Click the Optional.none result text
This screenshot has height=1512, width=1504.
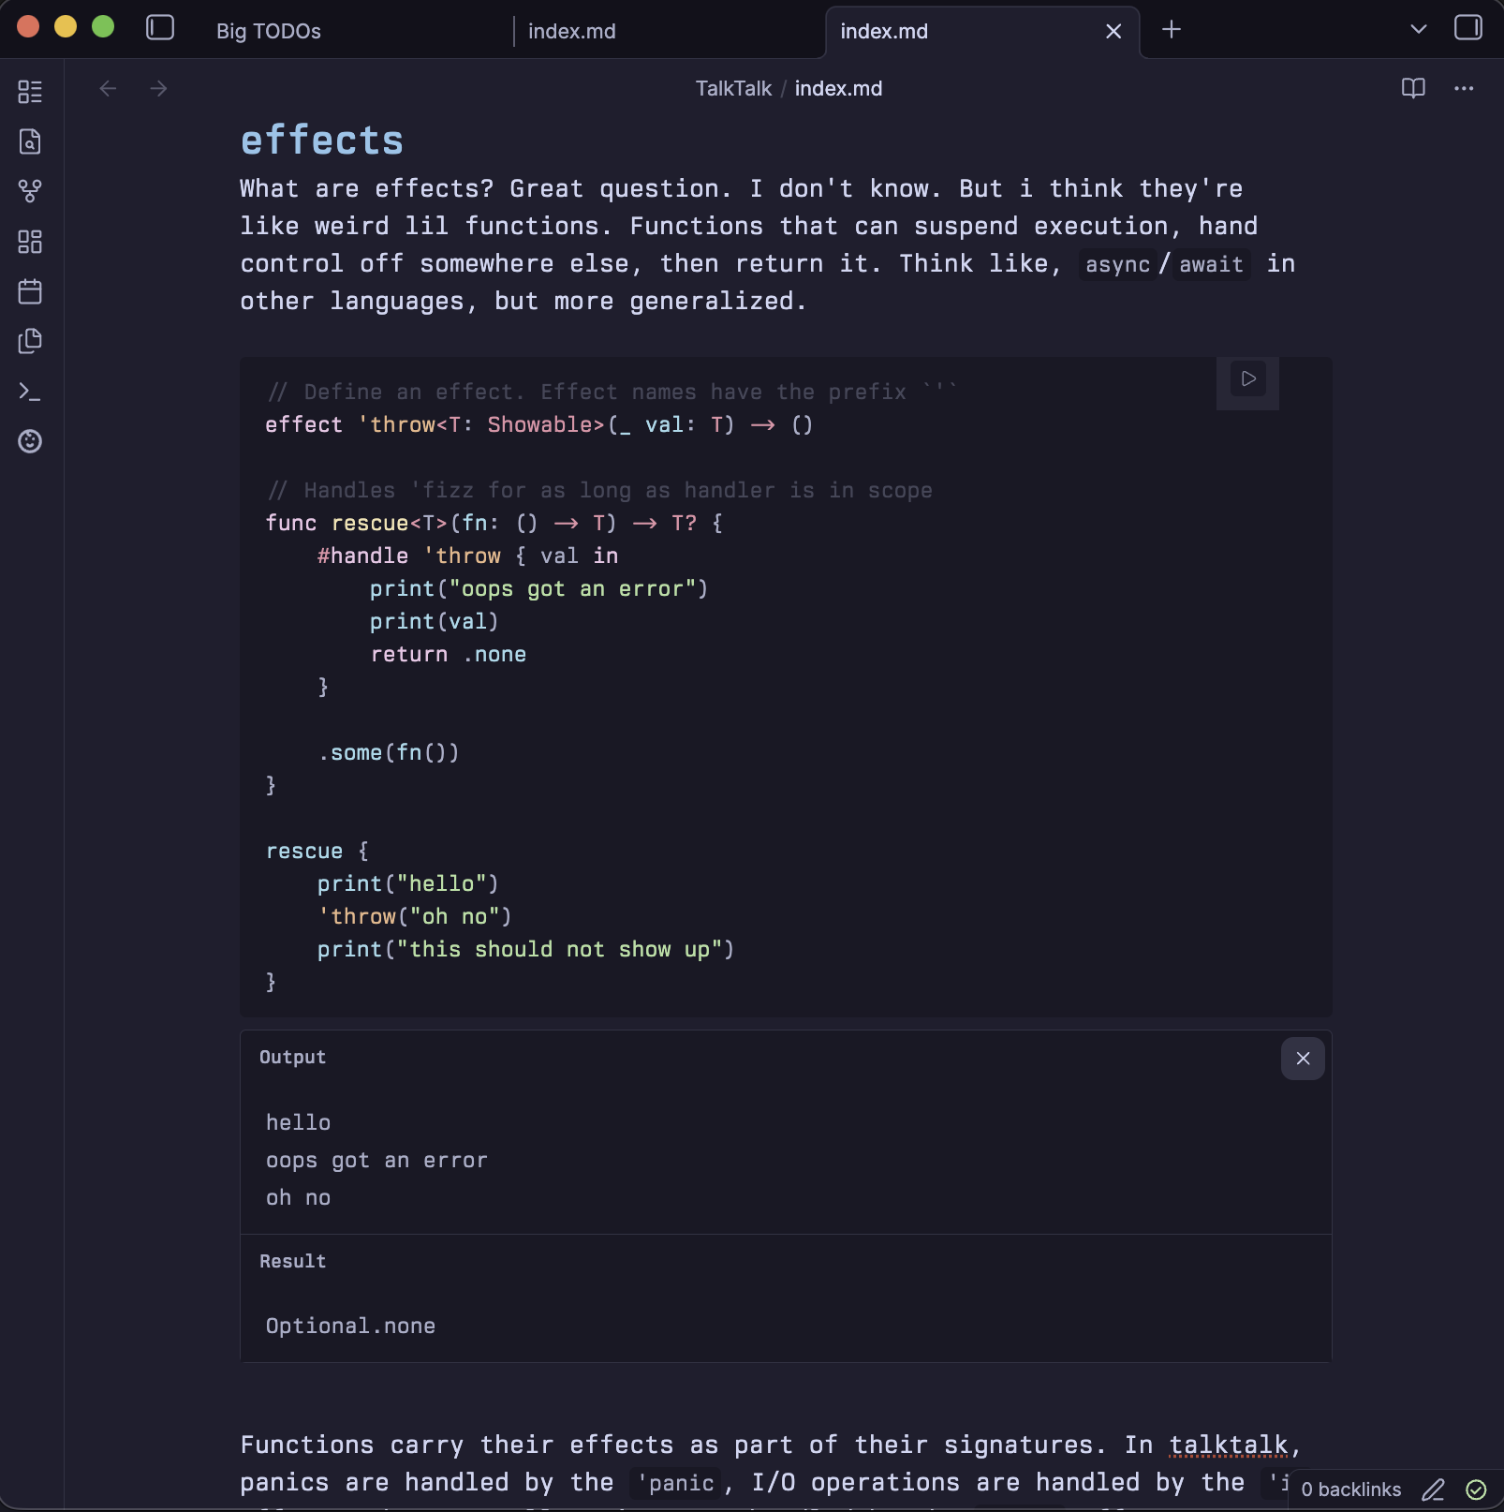pyautogui.click(x=350, y=1326)
